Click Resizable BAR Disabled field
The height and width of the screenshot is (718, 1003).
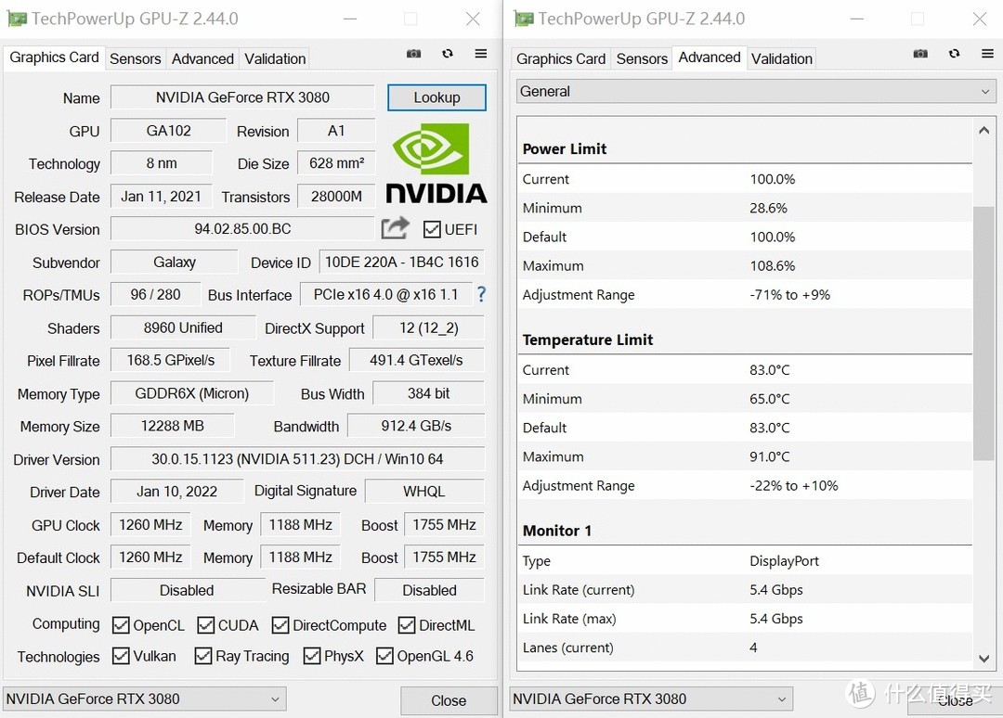pyautogui.click(x=429, y=590)
